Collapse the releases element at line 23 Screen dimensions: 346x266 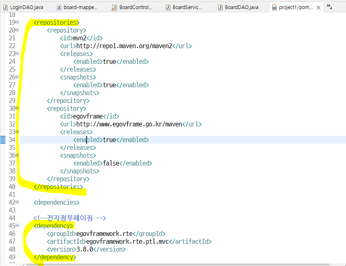17,54
